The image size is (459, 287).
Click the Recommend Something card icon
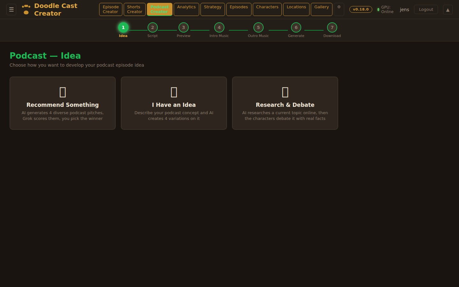pos(62,92)
